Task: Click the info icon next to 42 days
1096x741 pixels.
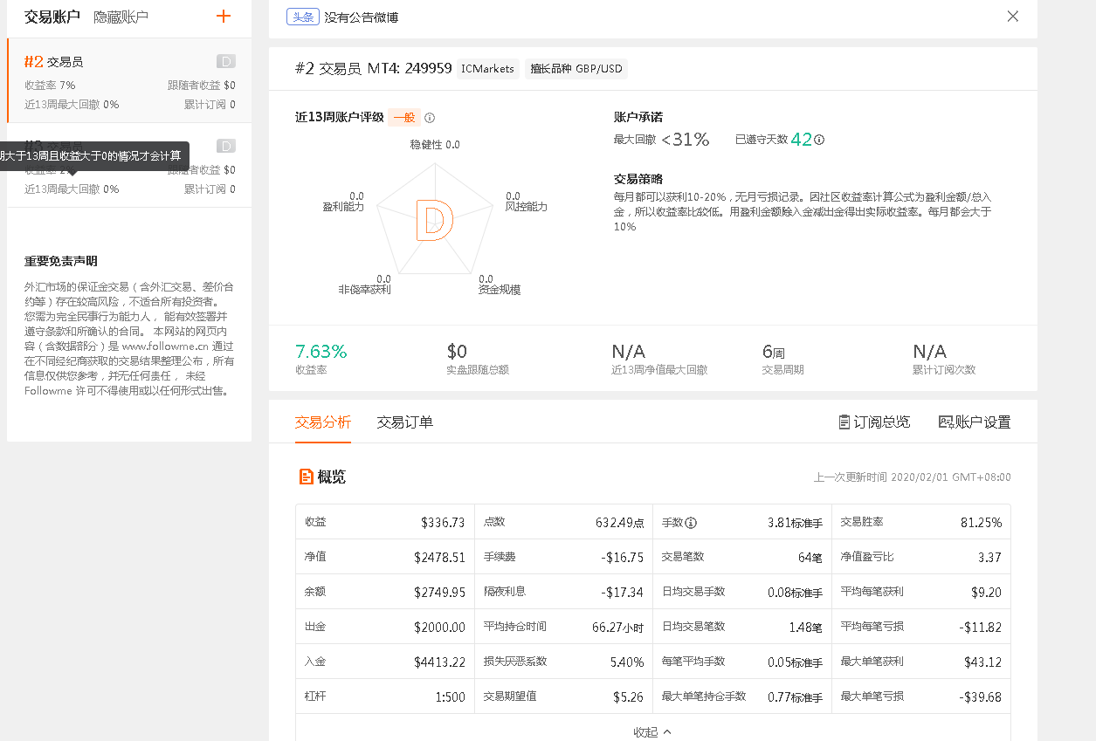Action: [x=819, y=140]
